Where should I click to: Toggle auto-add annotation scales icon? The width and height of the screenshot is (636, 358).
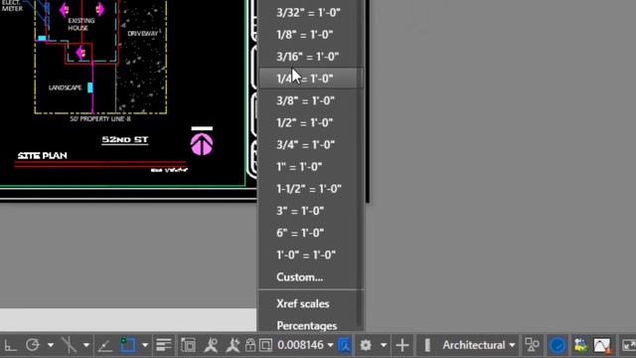pyautogui.click(x=233, y=345)
